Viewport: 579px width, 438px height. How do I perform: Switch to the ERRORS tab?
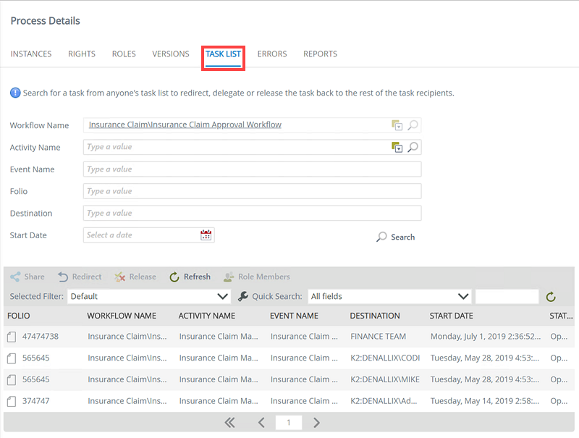[x=272, y=54]
